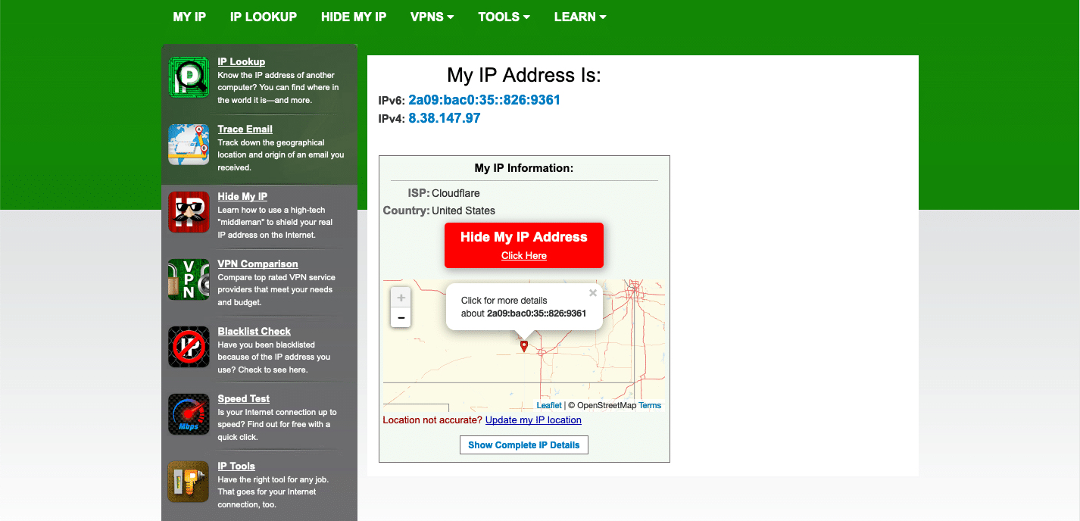
Task: Open the Update my IP location link
Action: (533, 420)
